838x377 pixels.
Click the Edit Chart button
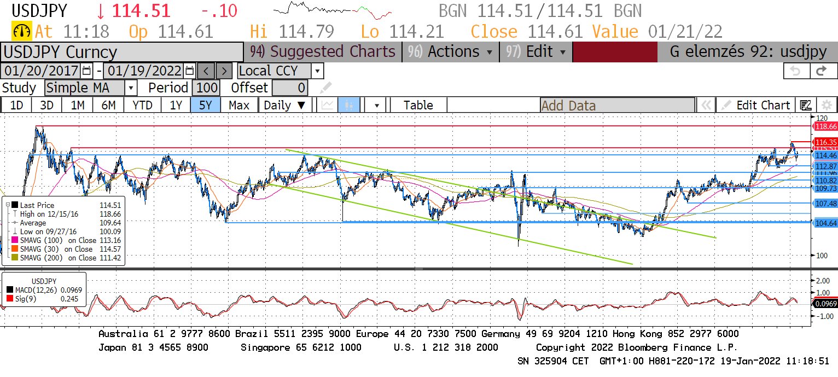pyautogui.click(x=756, y=105)
